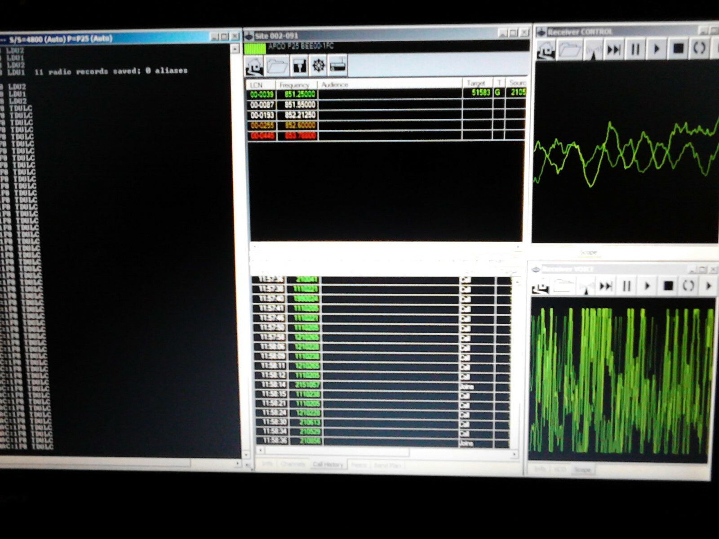Click the LCN column header

[x=257, y=84]
